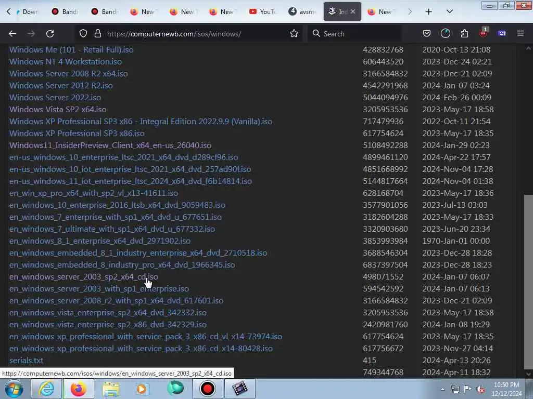Switch to last New Tab on right
The image size is (533, 399).
[380, 12]
